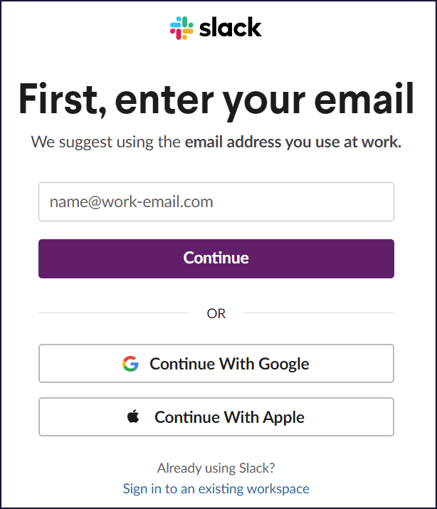The image size is (437, 509).
Task: Click the colorful Slack hashtag logo
Action: pos(181,28)
